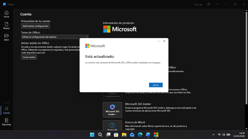Click the Iniciar sesión en Office heading
Viewport: 248px width, 139px height.
coord(35,43)
